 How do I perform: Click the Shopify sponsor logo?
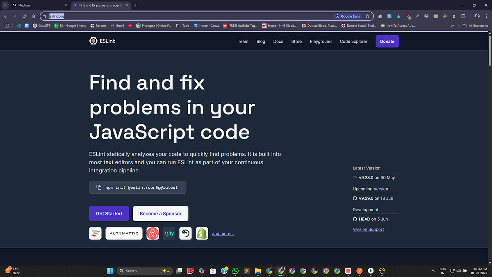[202, 233]
